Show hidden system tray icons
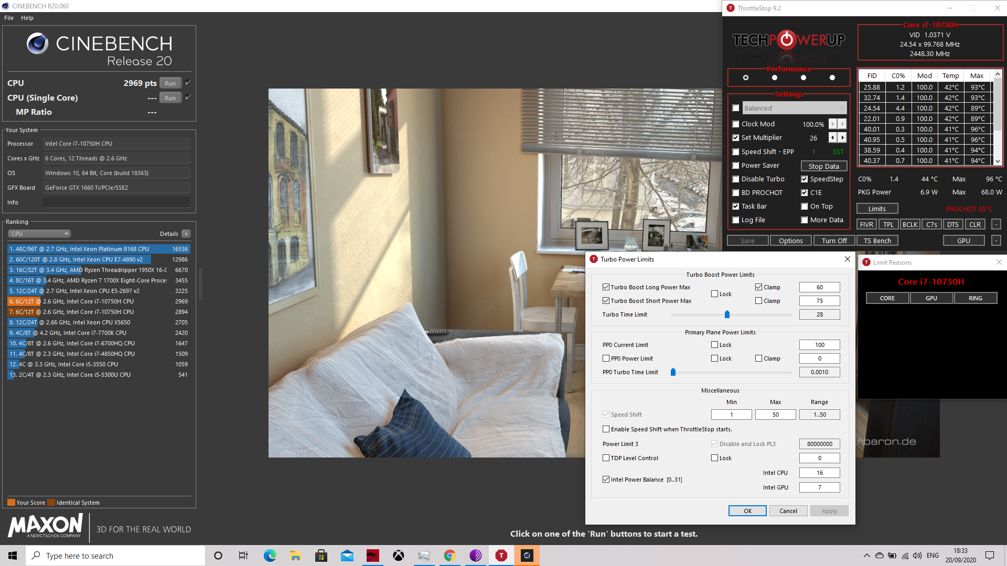 click(x=866, y=556)
